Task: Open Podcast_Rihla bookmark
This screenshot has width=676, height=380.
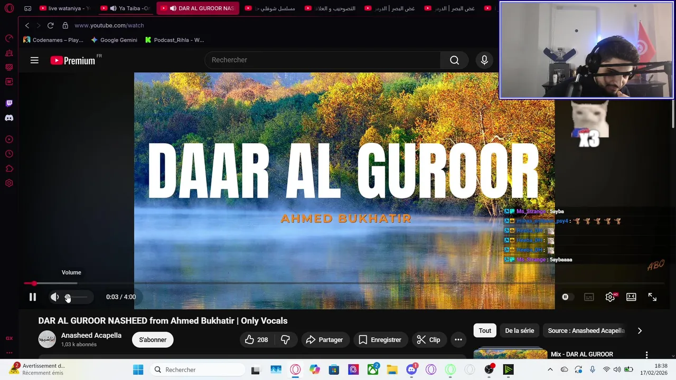Action: coord(174,40)
